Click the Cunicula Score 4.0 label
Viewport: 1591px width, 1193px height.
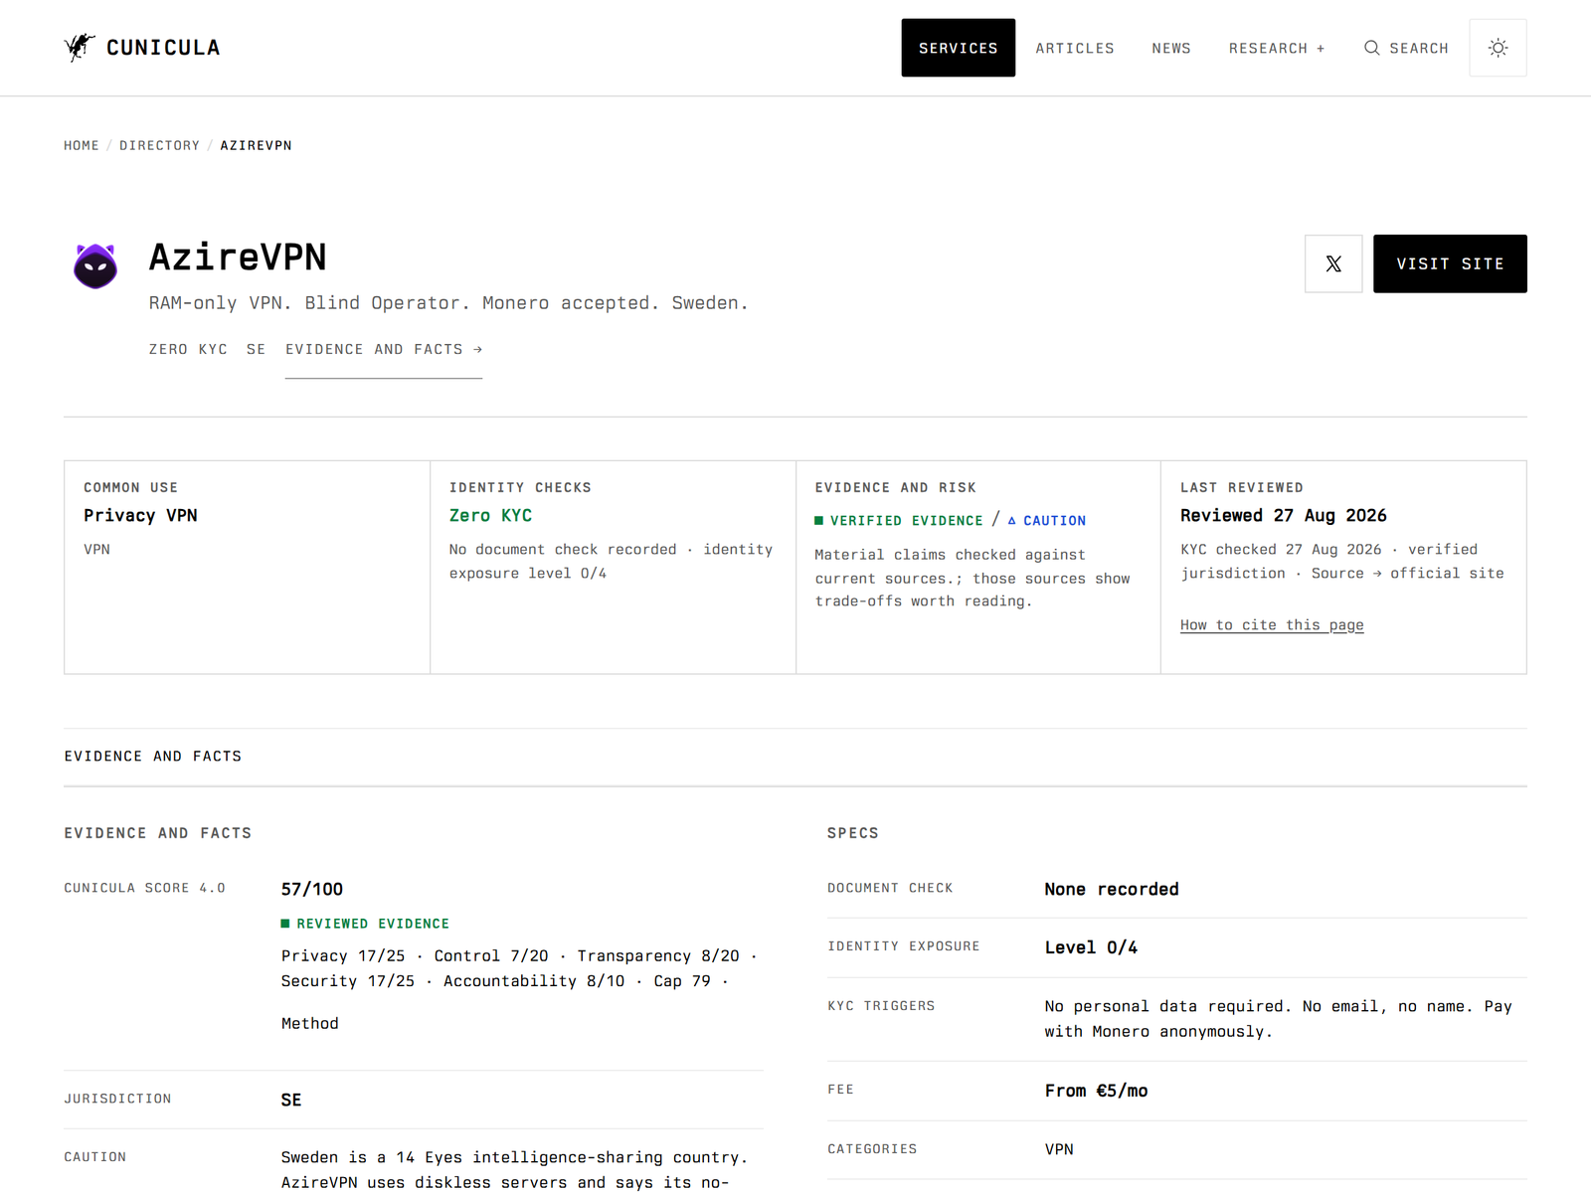click(145, 888)
